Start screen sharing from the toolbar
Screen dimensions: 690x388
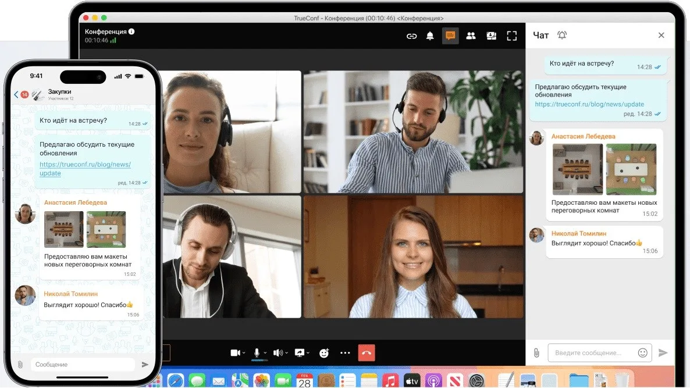(x=299, y=353)
